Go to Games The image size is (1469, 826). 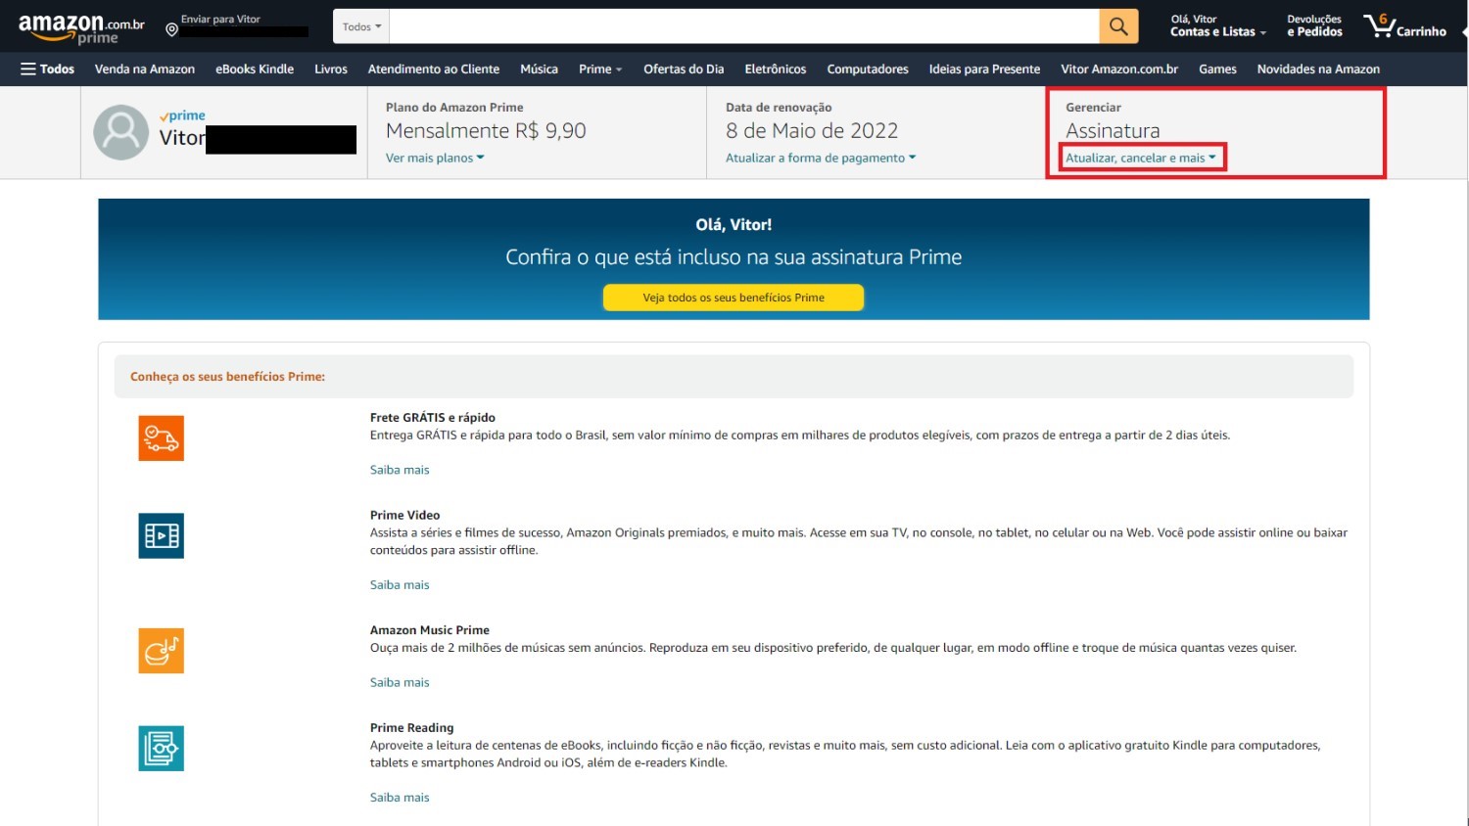1217,69
